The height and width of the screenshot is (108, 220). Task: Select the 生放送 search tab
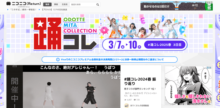tap(65, 5)
